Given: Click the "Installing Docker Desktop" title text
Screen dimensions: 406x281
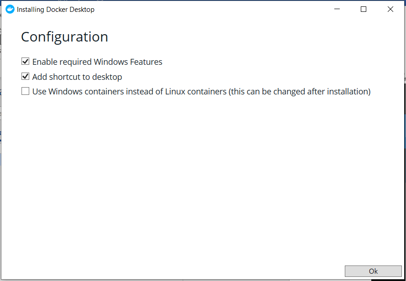Looking at the screenshot, I should pos(56,10).
